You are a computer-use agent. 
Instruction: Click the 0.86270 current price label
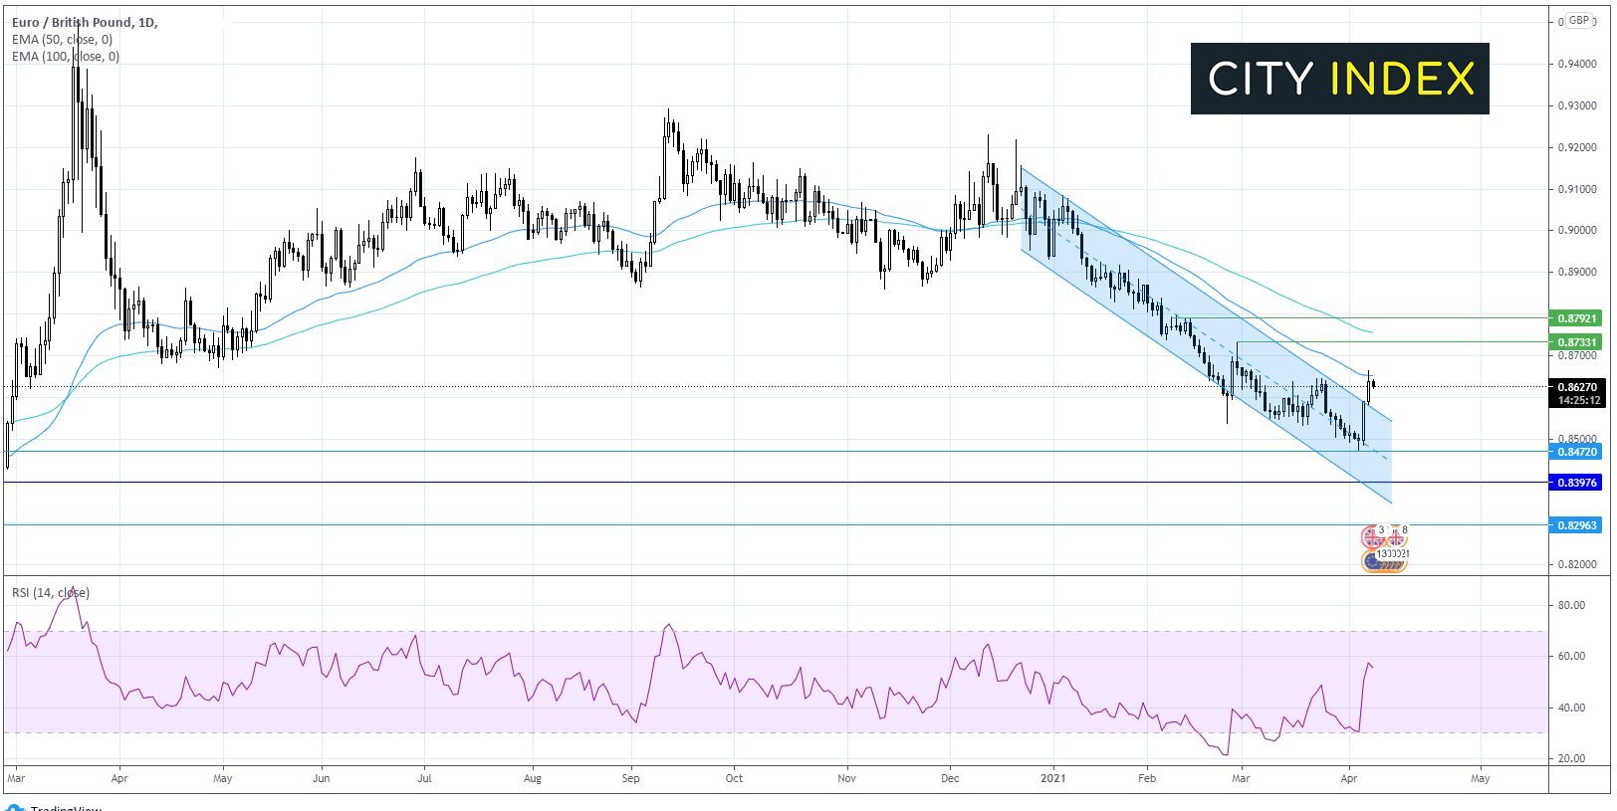(x=1576, y=387)
